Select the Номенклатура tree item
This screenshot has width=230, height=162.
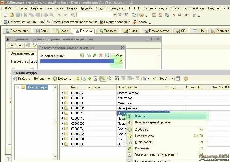(x=37, y=87)
